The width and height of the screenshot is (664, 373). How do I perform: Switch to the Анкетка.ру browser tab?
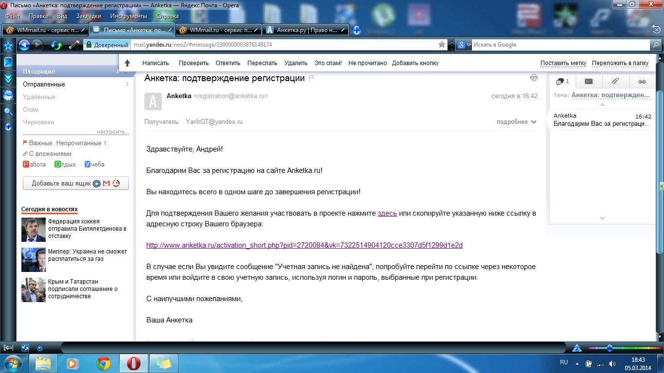(x=306, y=30)
